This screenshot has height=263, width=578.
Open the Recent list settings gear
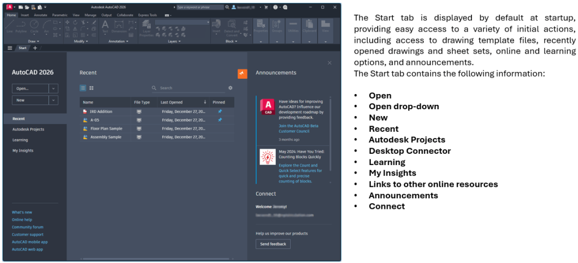(x=230, y=88)
